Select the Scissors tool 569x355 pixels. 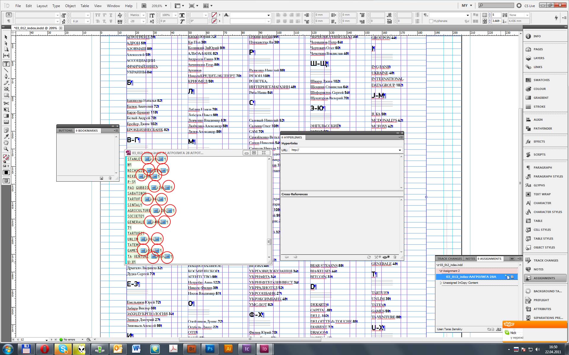point(6,103)
